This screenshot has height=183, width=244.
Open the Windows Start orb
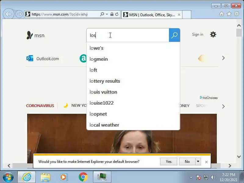[8, 177]
